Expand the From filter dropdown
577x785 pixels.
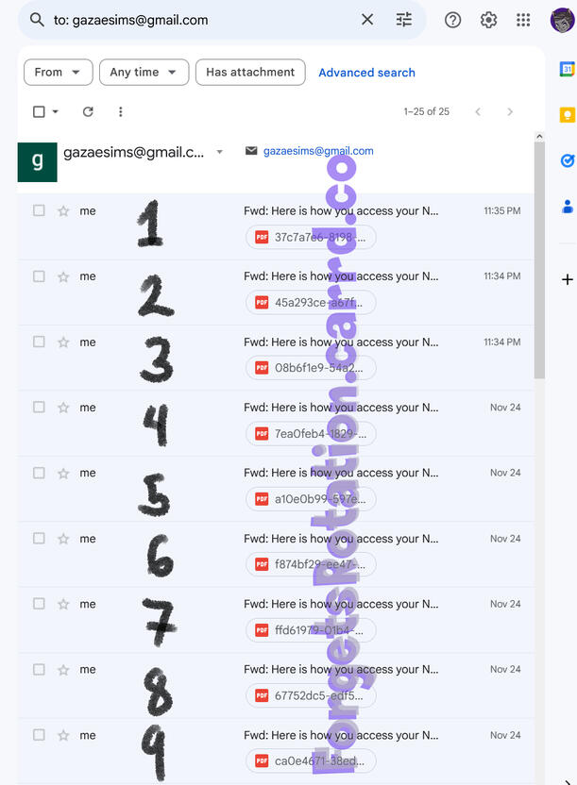point(59,72)
